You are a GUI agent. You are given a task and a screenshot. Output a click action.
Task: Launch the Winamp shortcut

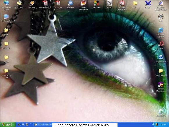(32, 5)
